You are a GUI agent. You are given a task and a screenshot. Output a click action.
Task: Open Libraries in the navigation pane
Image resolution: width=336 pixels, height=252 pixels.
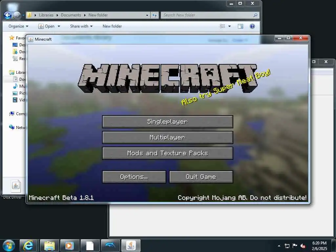pyautogui.click(x=18, y=73)
